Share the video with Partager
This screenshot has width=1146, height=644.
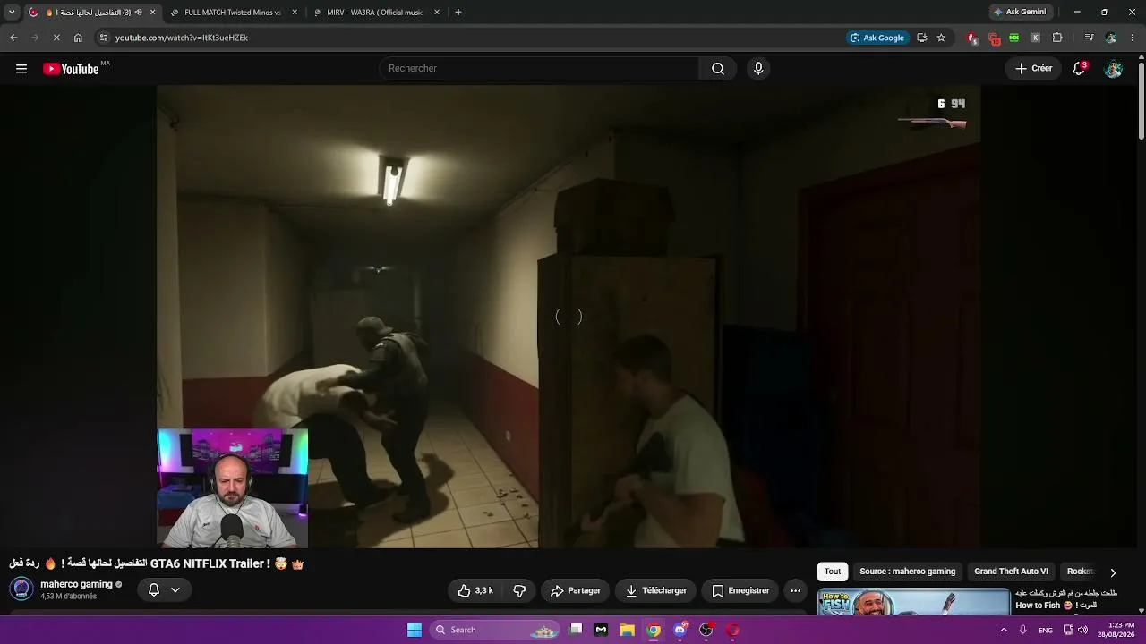pos(576,590)
